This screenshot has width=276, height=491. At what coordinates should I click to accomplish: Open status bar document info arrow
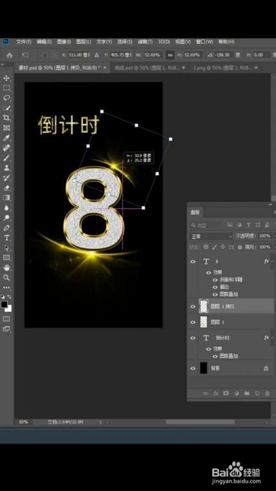coord(100,422)
